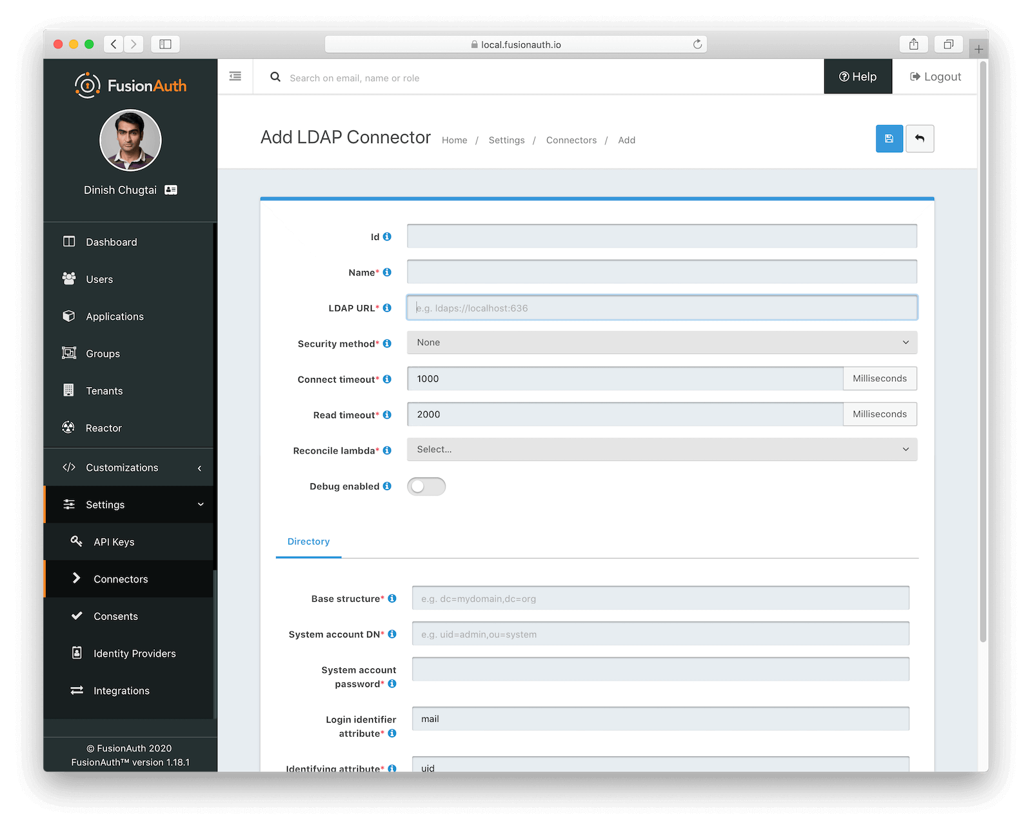This screenshot has width=1032, height=829.
Task: Open Consents under Settings
Action: (x=129, y=616)
